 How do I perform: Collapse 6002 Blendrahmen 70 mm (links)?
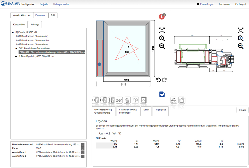point(16,48)
